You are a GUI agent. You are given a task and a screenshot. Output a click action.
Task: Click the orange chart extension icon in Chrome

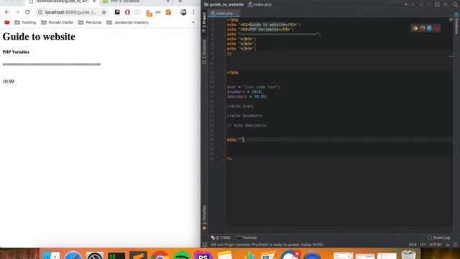(x=168, y=12)
